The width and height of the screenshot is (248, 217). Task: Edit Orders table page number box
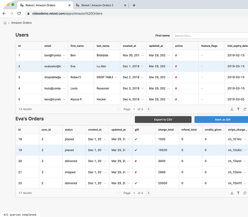click(134, 193)
